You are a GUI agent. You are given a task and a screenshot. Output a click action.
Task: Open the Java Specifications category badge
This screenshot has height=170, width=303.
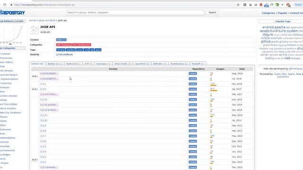[81, 45]
